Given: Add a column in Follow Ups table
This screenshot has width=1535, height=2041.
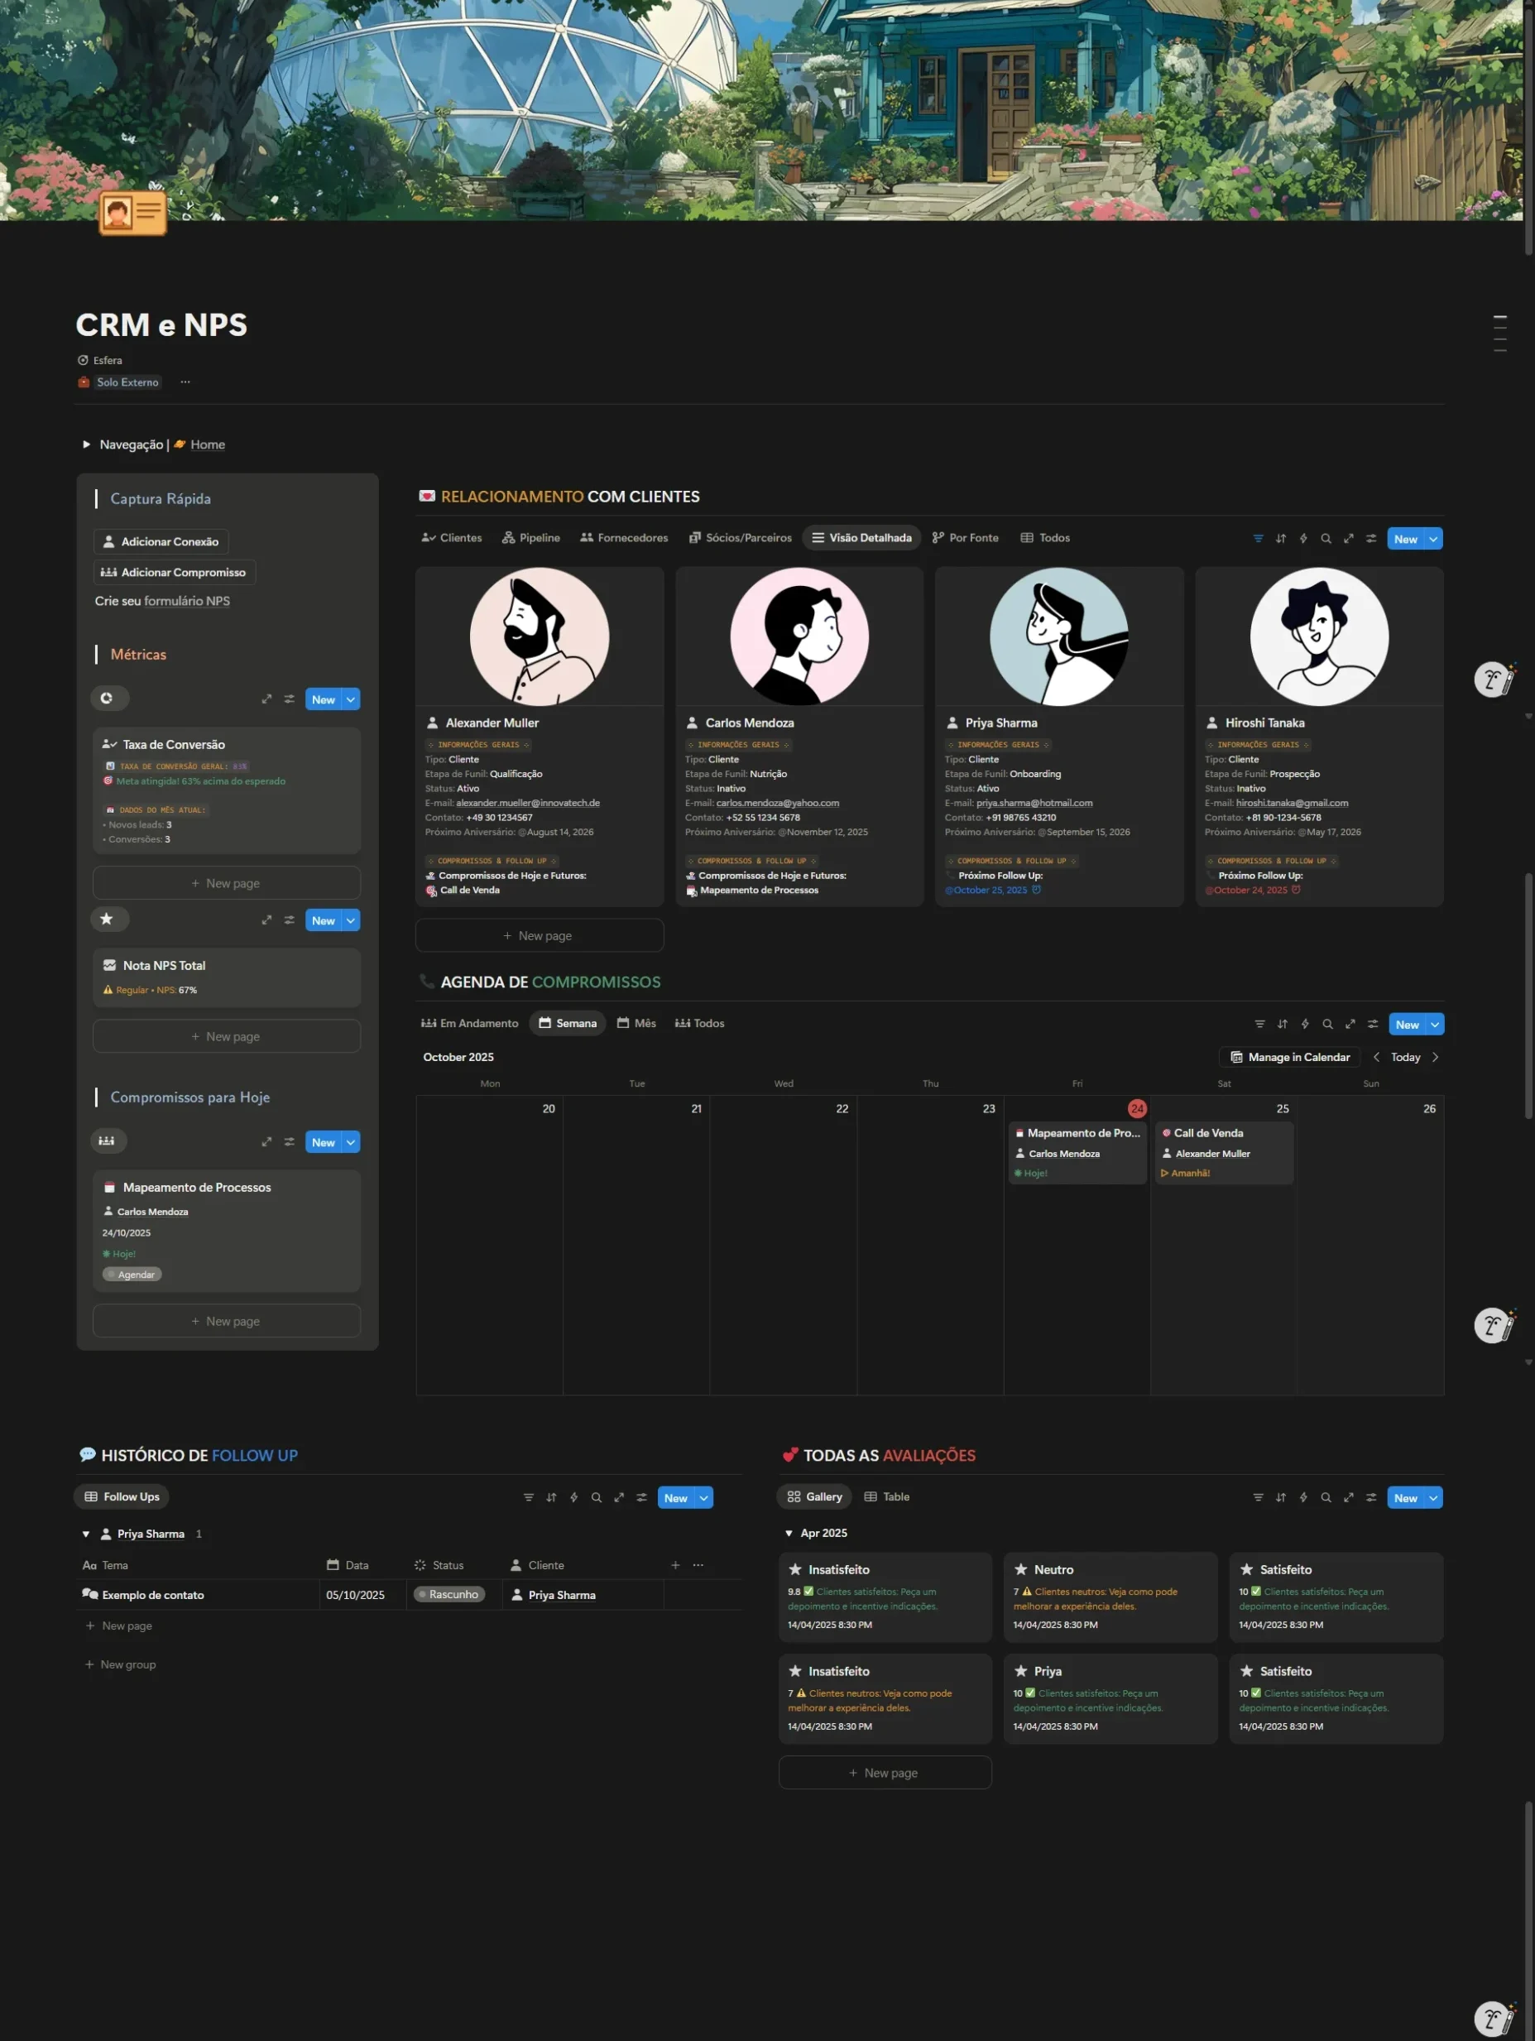Looking at the screenshot, I should (675, 1565).
